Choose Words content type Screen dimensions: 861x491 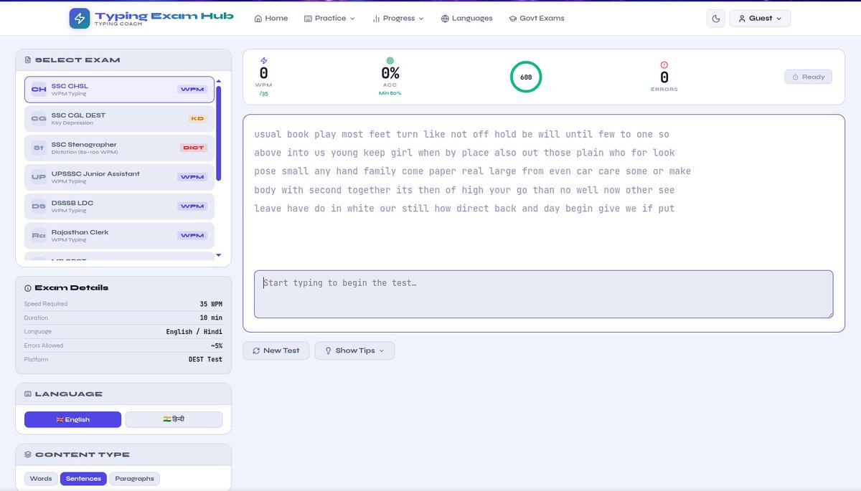point(41,479)
